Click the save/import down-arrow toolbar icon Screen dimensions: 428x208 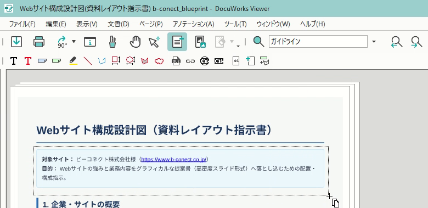16,42
